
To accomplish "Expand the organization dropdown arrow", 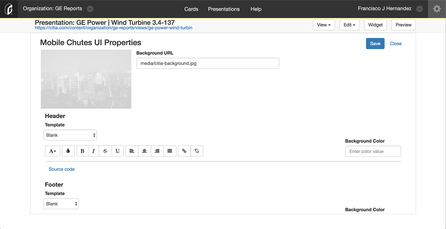I will pyautogui.click(x=90, y=9).
